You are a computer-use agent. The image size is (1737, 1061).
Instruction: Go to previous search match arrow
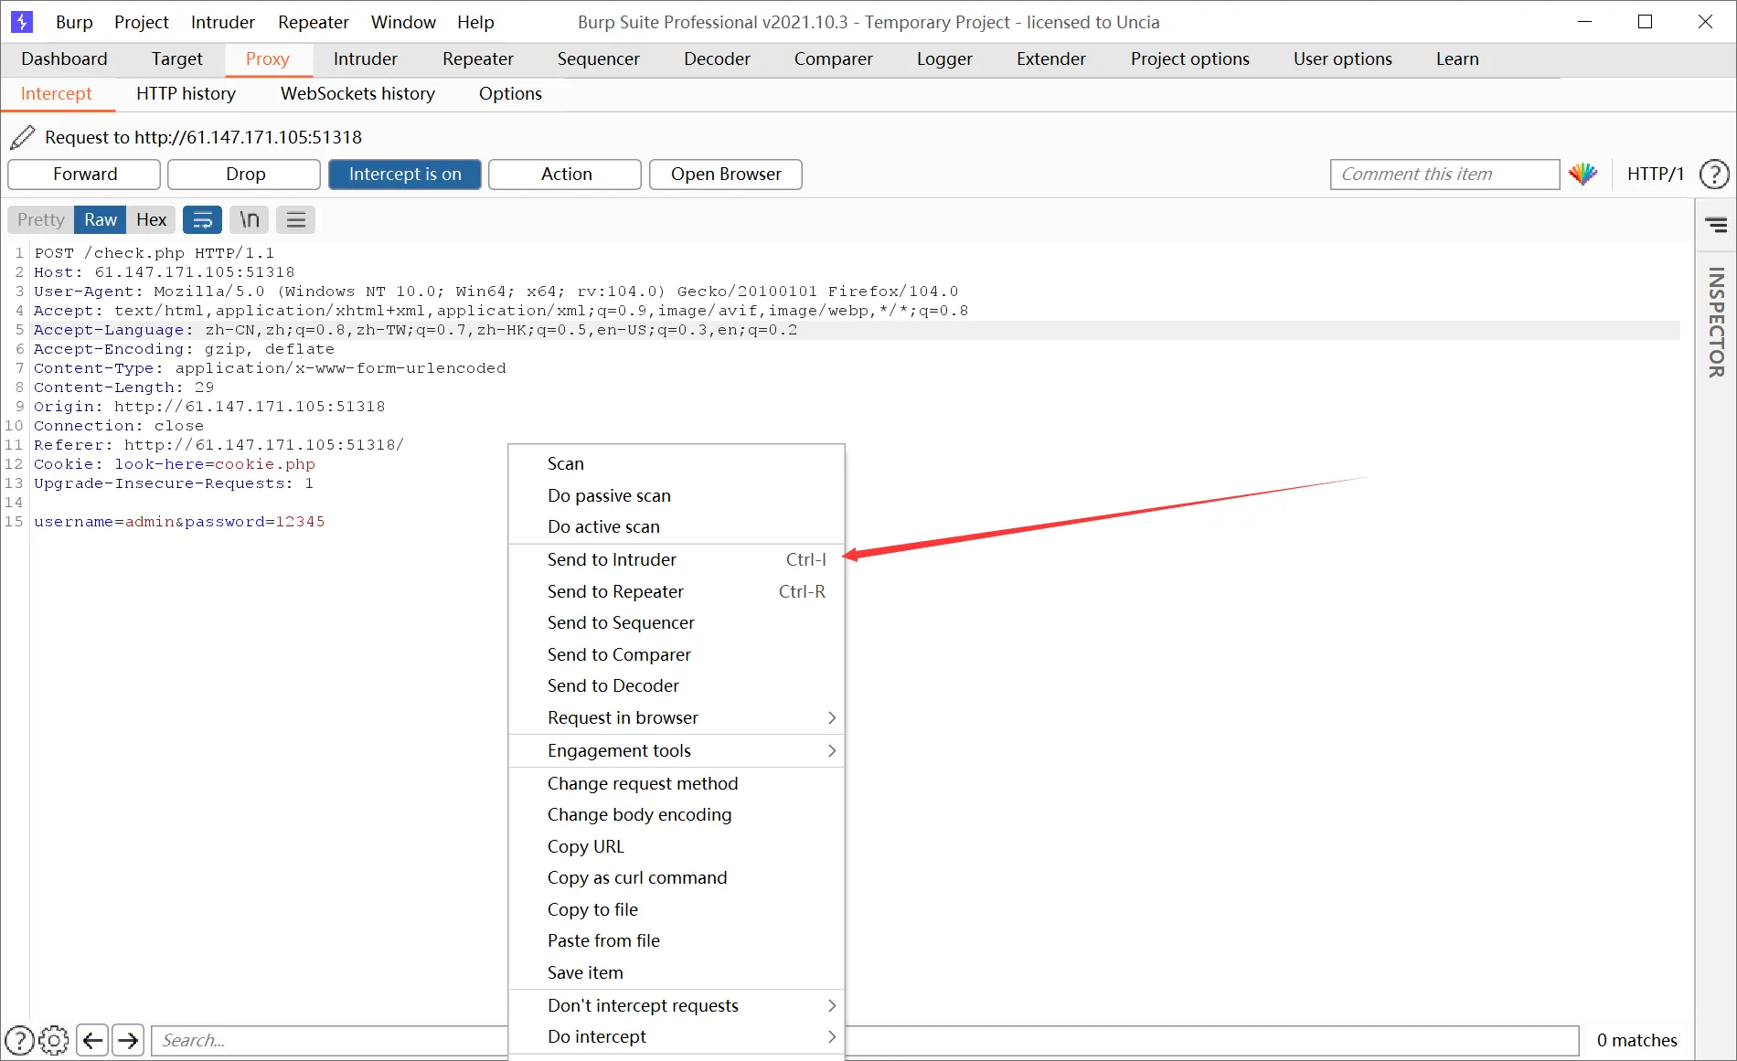(x=92, y=1040)
